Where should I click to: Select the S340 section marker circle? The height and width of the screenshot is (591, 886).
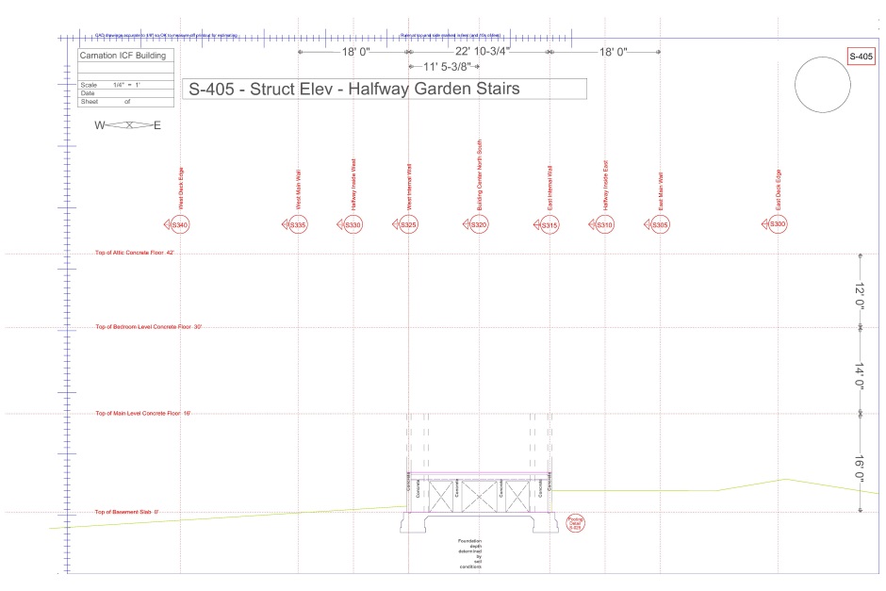point(180,225)
